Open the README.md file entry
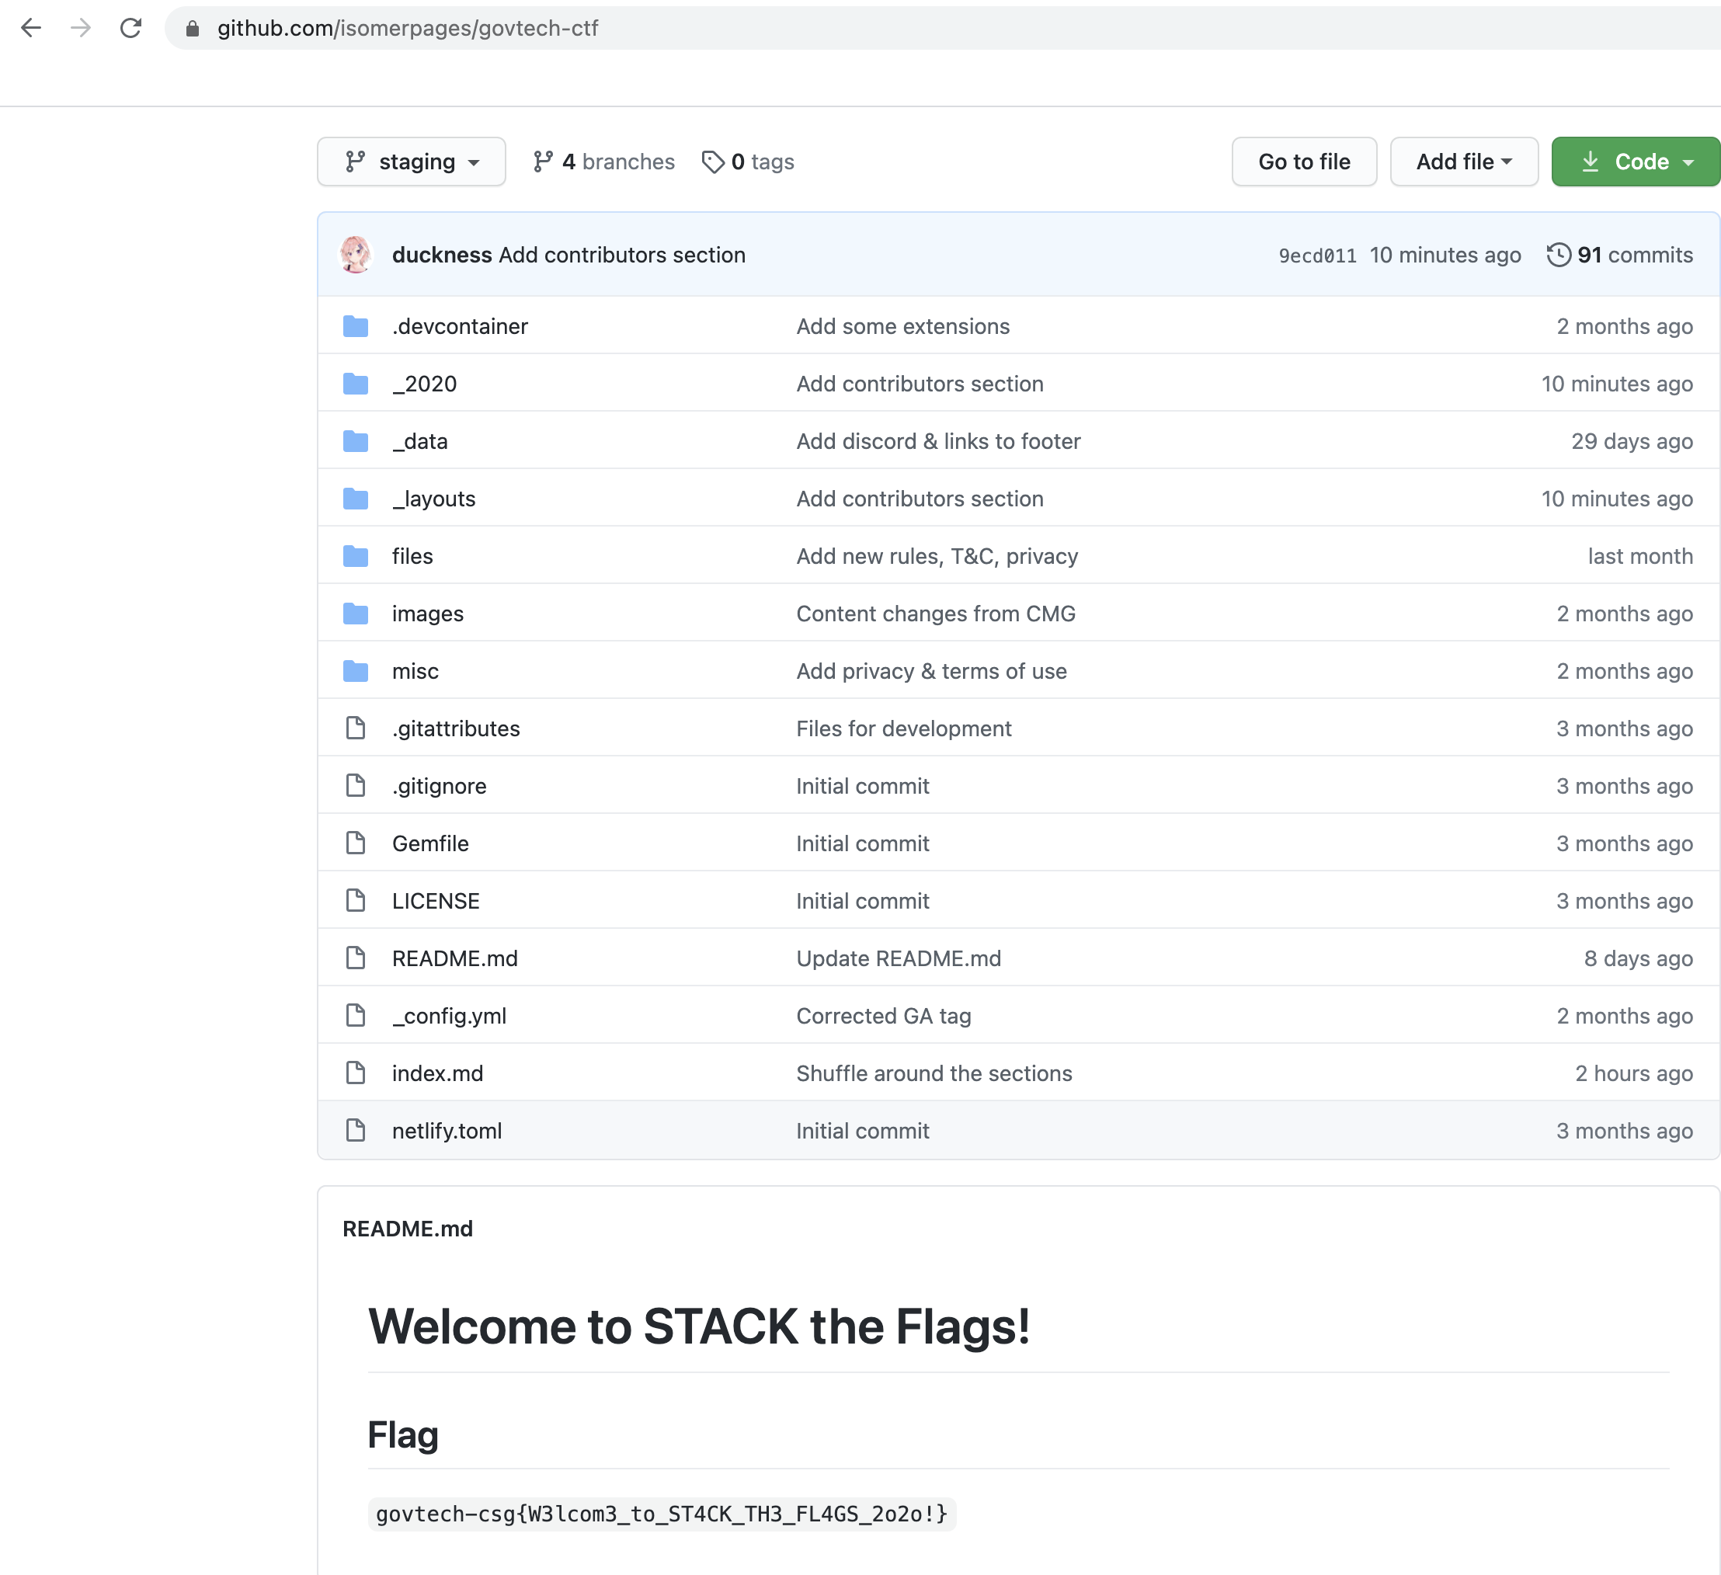The image size is (1721, 1575). click(x=455, y=958)
